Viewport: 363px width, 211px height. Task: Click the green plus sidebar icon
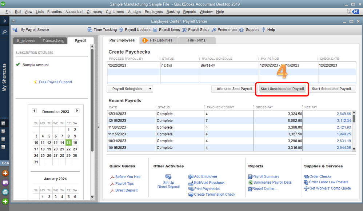[x=5, y=202]
